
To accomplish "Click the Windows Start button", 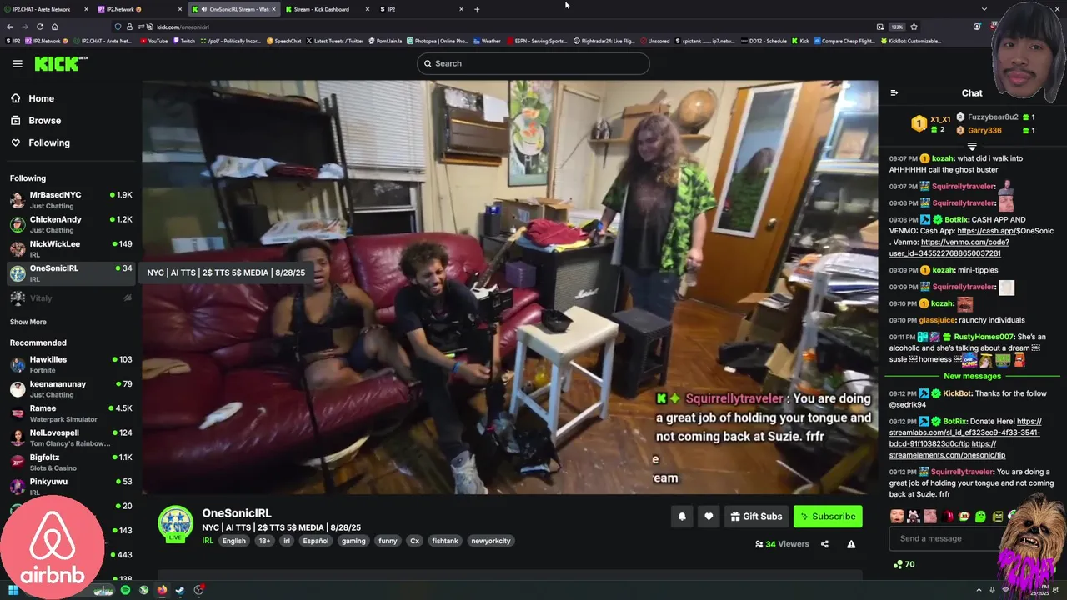I will pos(13,590).
